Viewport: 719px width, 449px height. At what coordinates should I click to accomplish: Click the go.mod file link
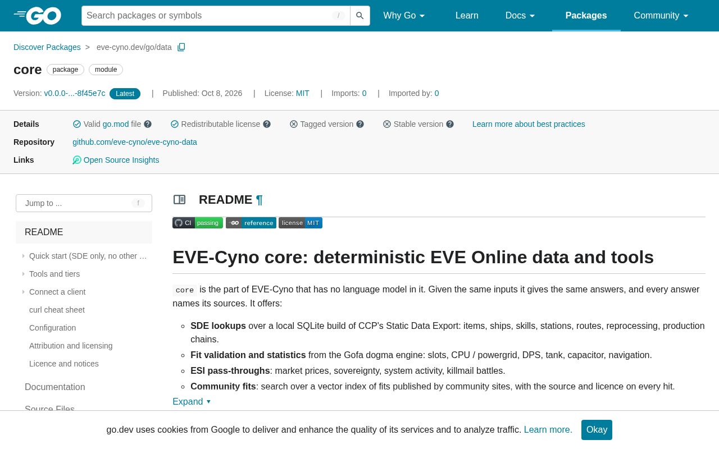[x=116, y=124]
